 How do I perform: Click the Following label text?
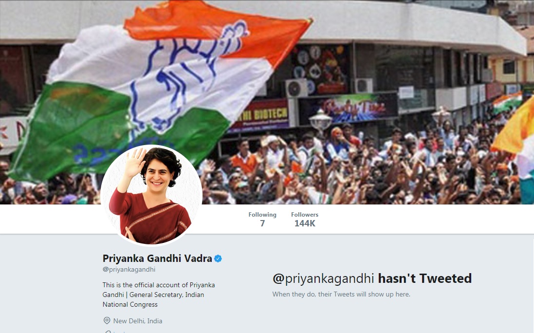coord(262,215)
